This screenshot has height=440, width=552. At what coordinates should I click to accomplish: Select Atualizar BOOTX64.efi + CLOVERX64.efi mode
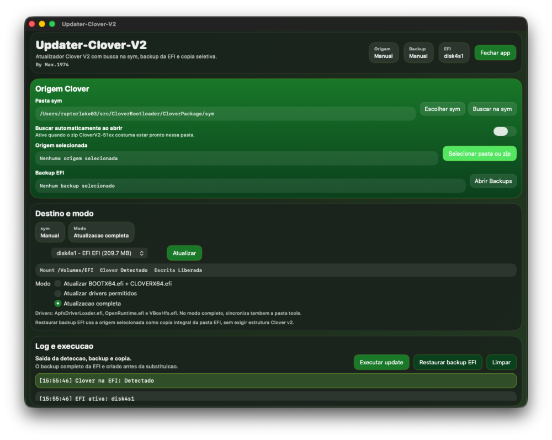(58, 284)
